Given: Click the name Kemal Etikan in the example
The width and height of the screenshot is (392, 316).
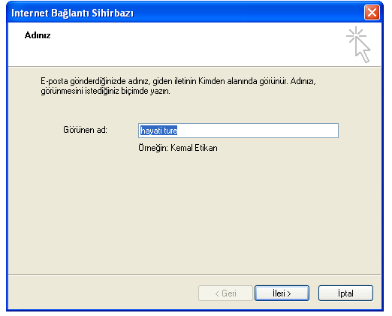Looking at the screenshot, I should 194,148.
